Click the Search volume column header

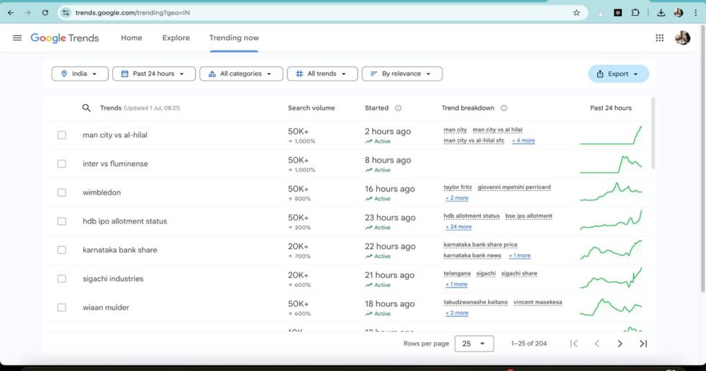click(x=311, y=108)
